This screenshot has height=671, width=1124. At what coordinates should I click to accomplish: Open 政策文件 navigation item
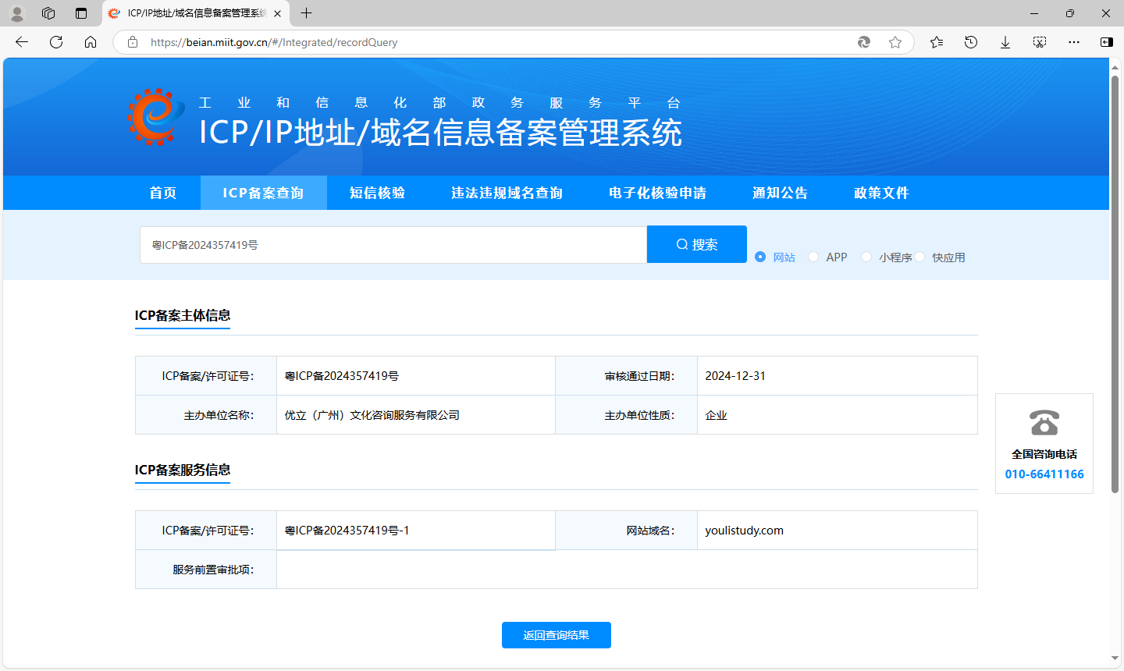pos(882,193)
